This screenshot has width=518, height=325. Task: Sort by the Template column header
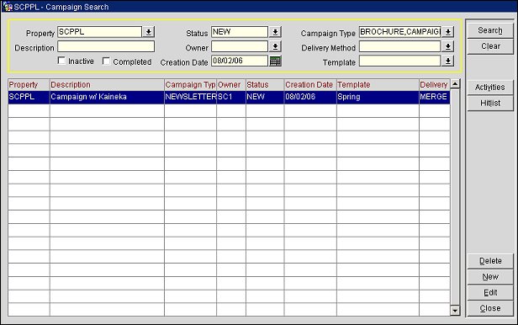(378, 85)
